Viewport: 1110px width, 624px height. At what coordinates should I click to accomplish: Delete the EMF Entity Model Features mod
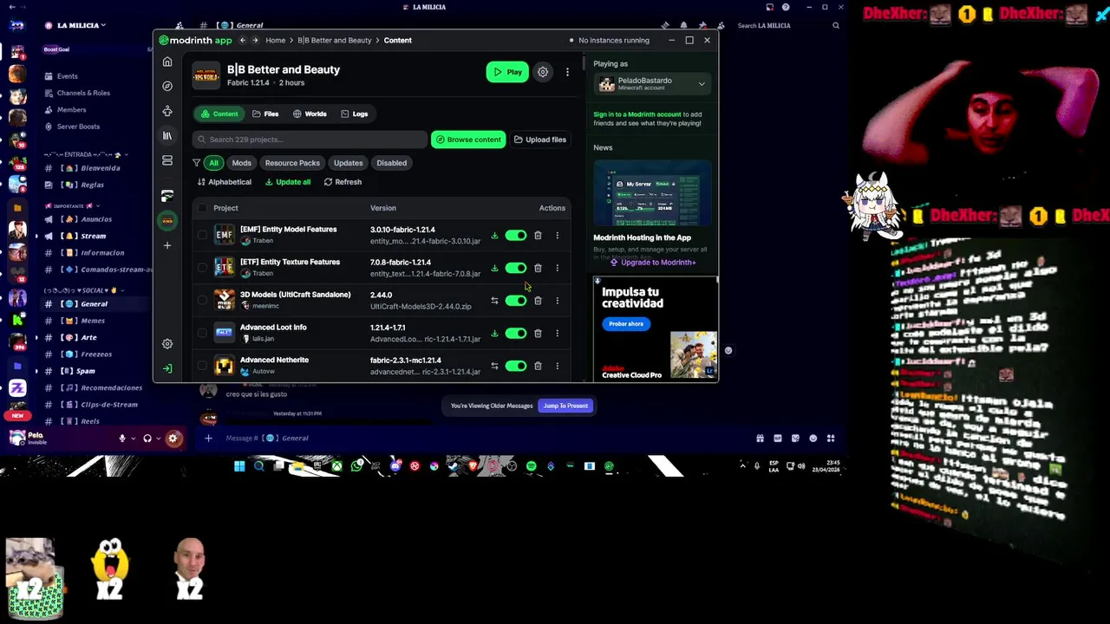tap(538, 236)
